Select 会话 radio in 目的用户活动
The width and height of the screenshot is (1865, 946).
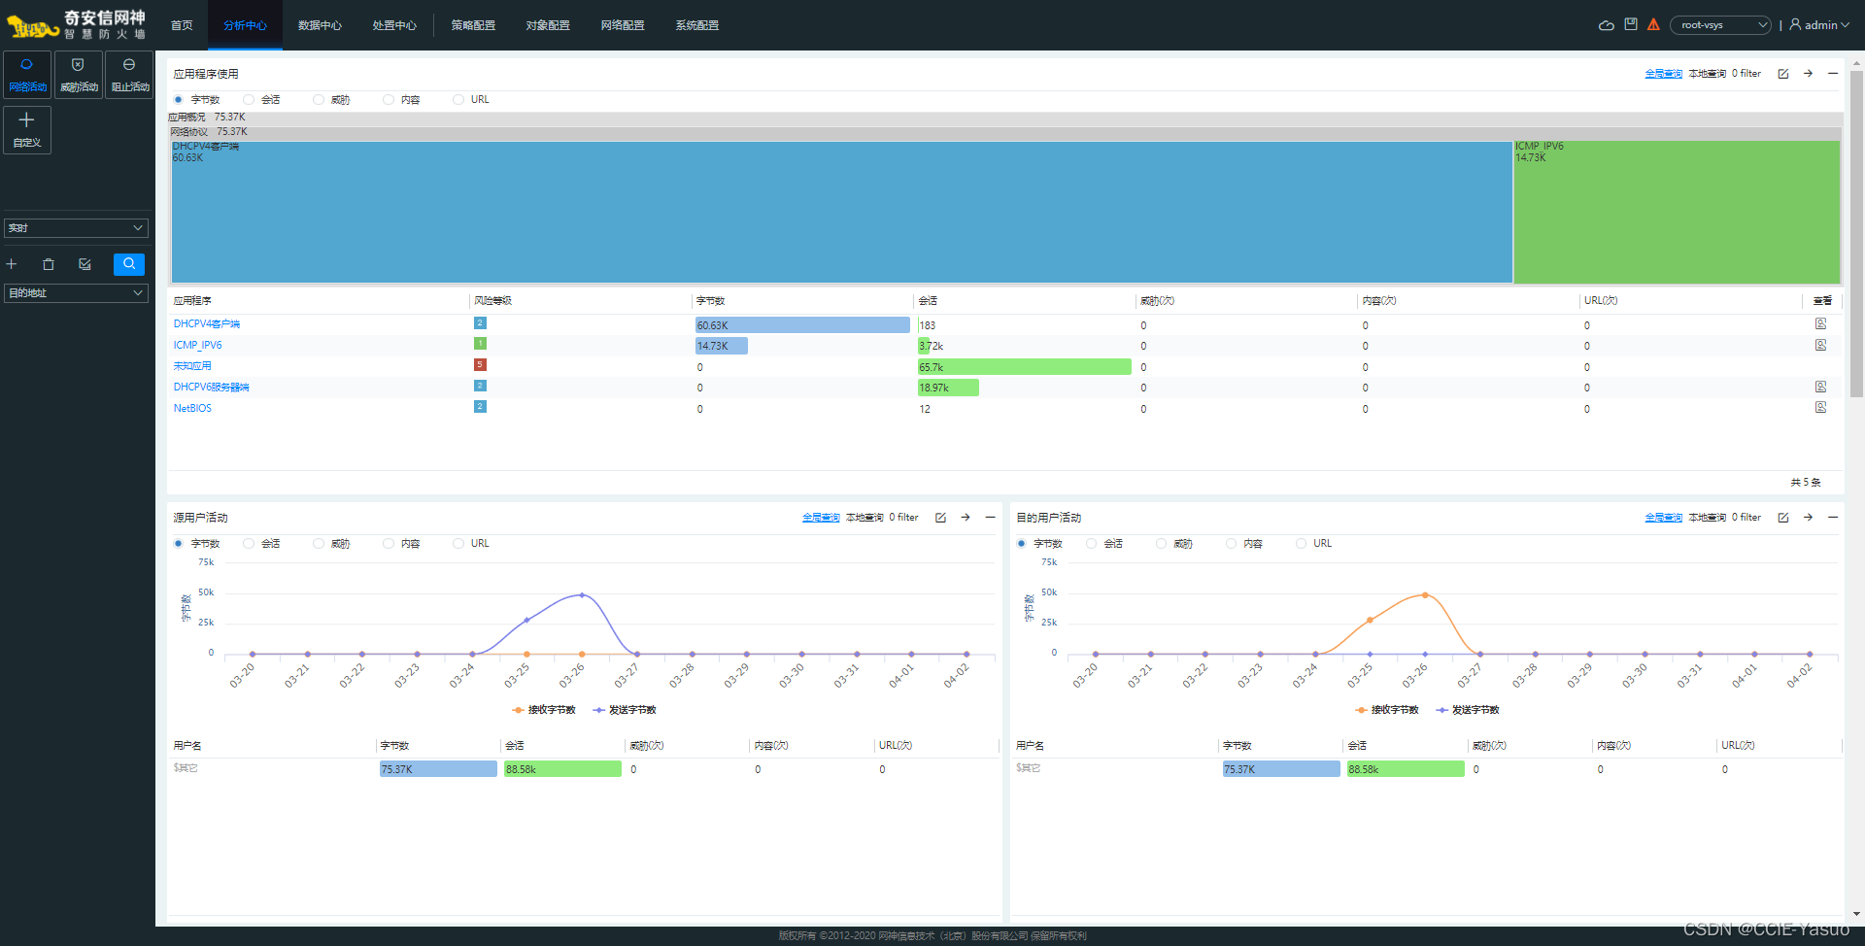pos(1092,544)
